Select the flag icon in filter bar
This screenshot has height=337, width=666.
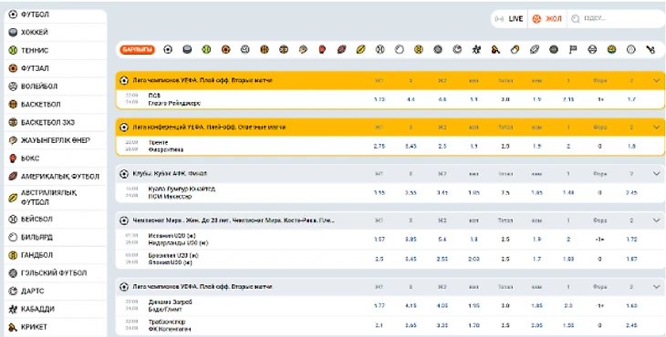[573, 50]
